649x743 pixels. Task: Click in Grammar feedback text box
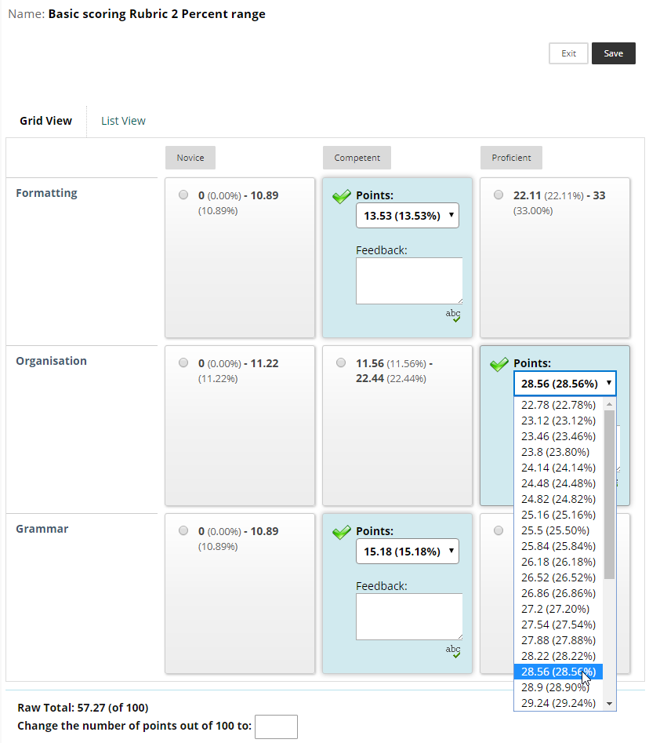(x=409, y=617)
